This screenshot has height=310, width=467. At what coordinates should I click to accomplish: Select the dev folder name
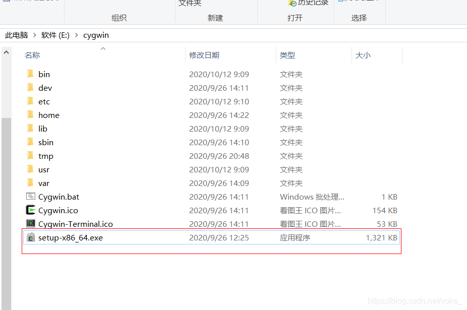45,88
